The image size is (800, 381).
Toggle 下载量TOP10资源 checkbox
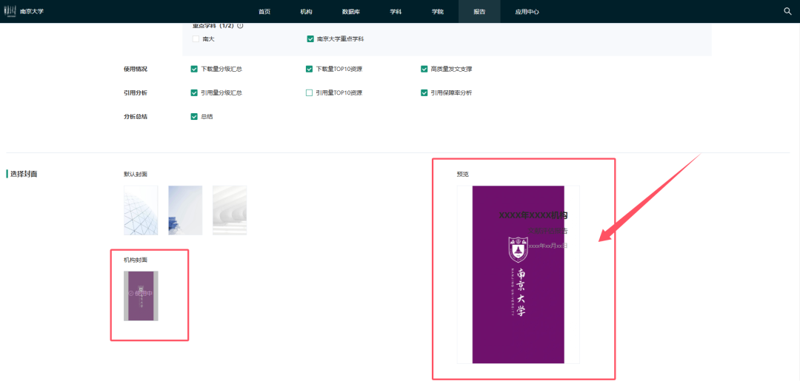[x=310, y=69]
